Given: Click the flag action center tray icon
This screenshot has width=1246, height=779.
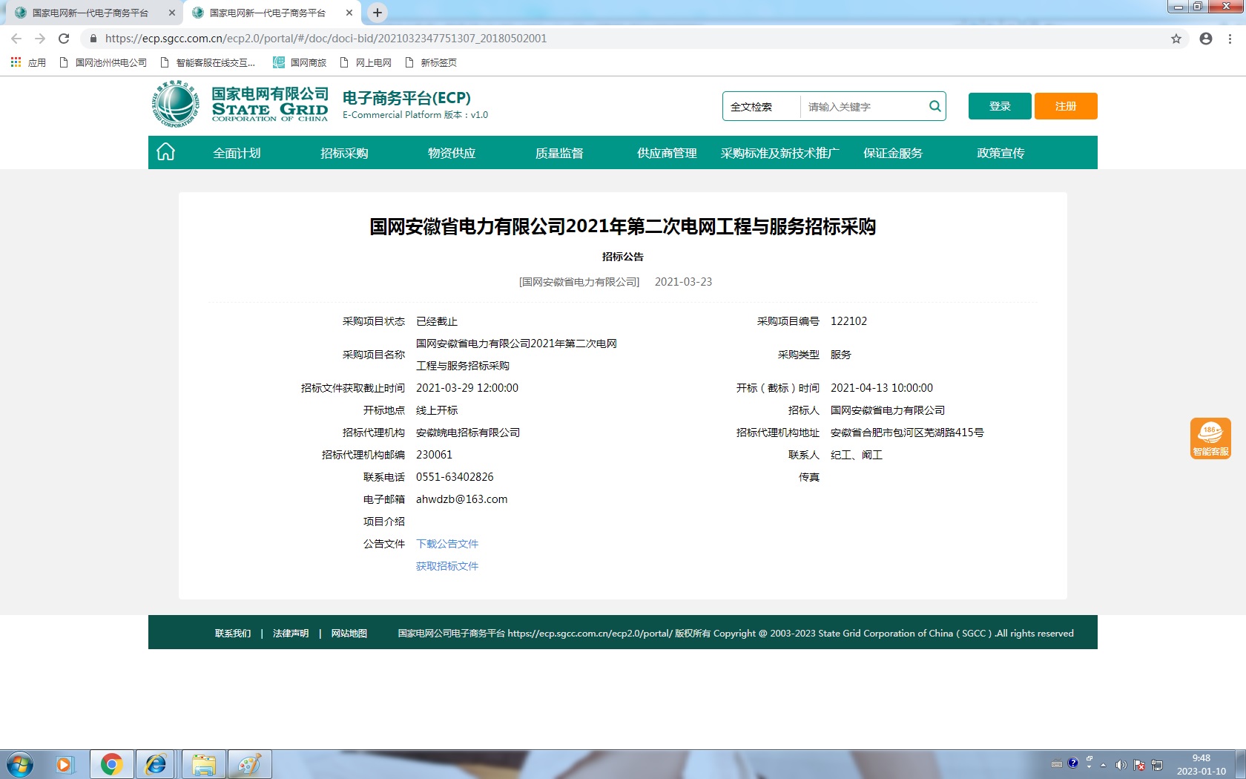Looking at the screenshot, I should pyautogui.click(x=1139, y=765).
